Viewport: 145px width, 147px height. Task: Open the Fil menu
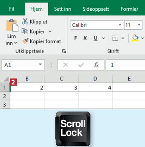coord(12,9)
